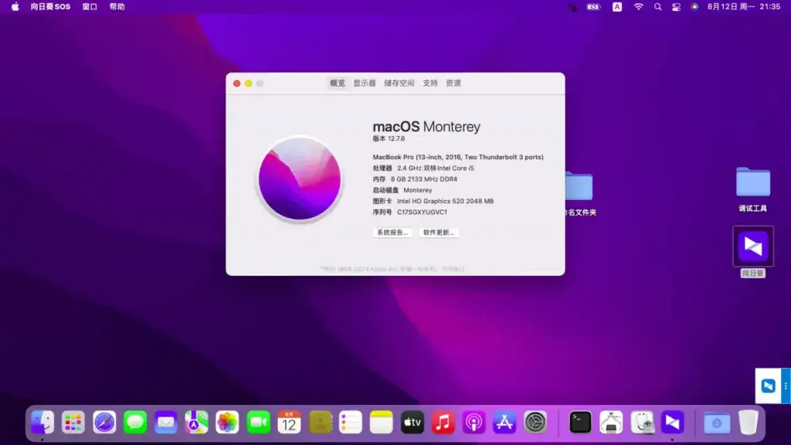Launch Music app from the Dock

[x=443, y=423]
